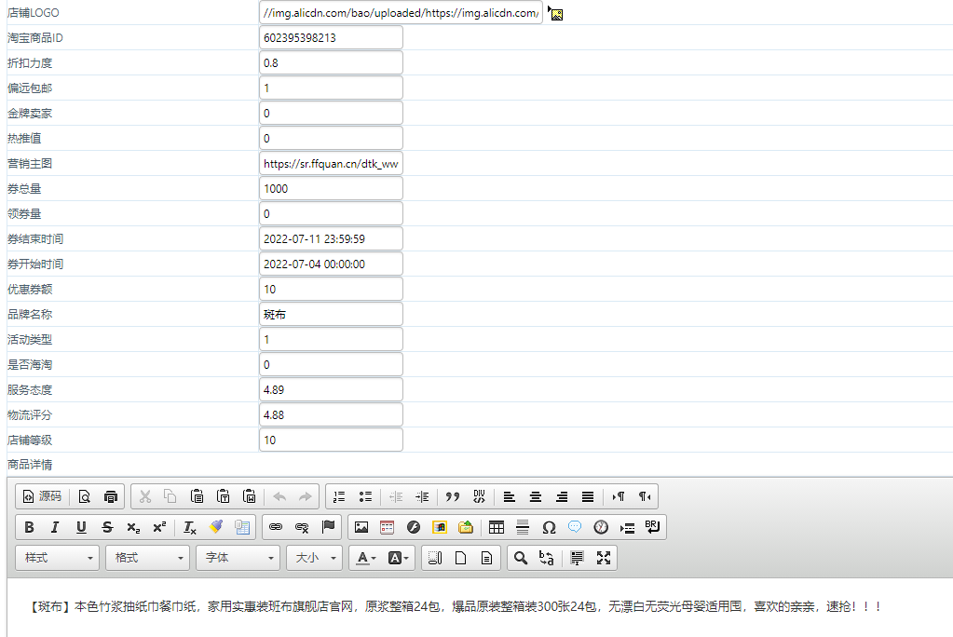This screenshot has height=637, width=953.
Task: Click the paste clipboard icon
Action: pyautogui.click(x=197, y=496)
